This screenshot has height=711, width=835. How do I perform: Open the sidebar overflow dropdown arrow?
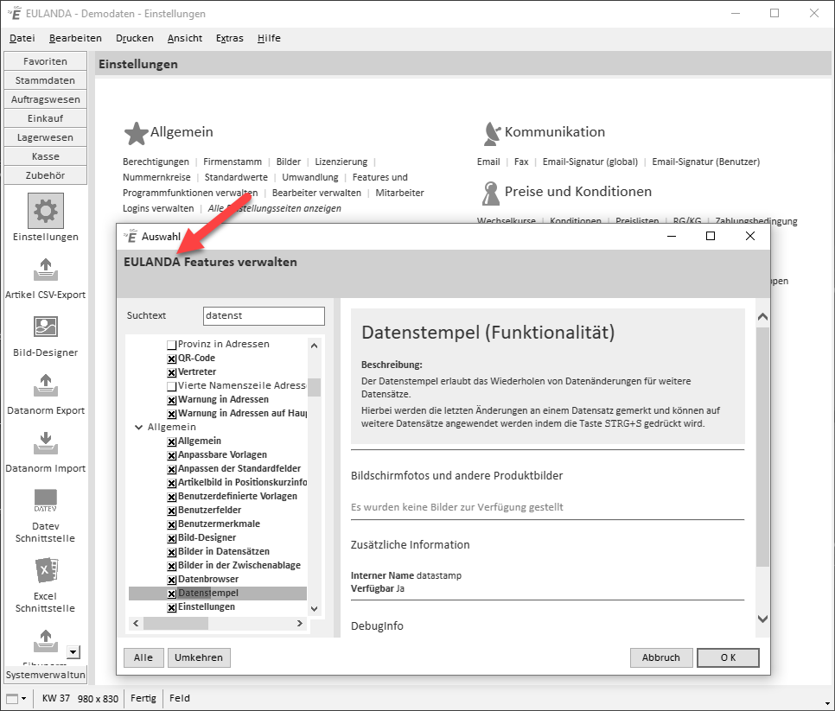73,652
